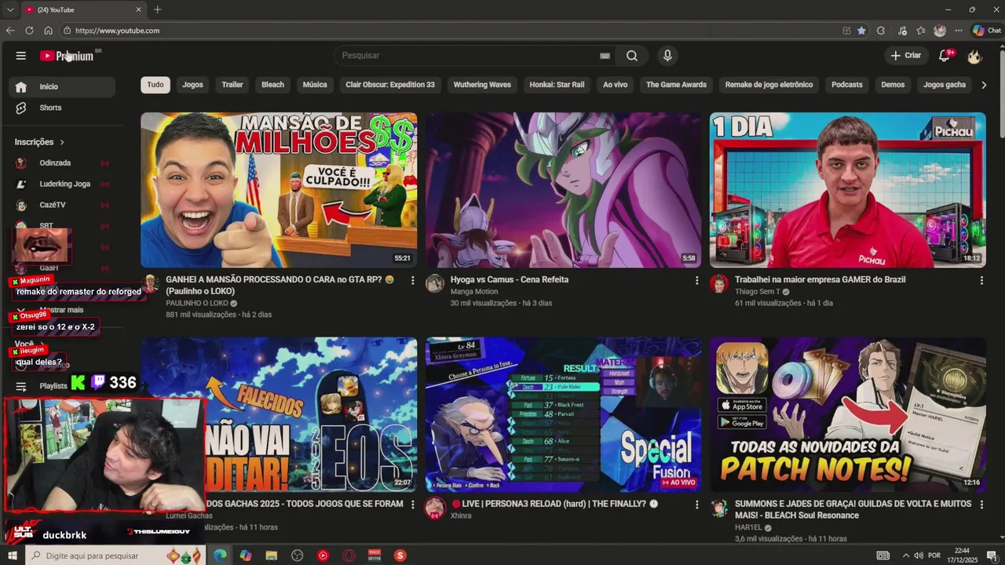Open options for GACHAS 2025 video

point(412,505)
